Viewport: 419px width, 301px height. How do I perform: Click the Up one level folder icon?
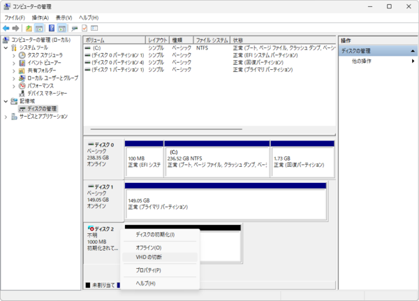pyautogui.click(x=29, y=28)
